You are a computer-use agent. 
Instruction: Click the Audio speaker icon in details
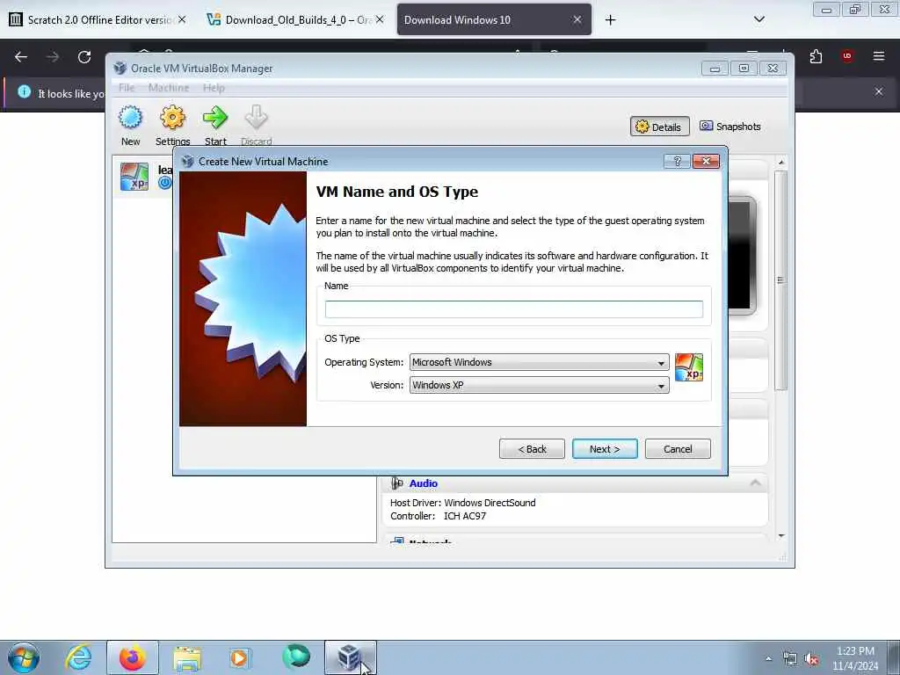coord(396,483)
